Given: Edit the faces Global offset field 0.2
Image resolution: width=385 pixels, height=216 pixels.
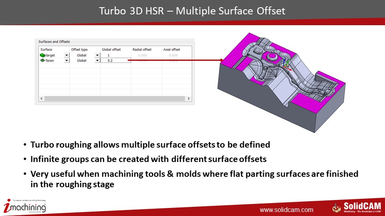Looking at the screenshot, I should (115, 60).
